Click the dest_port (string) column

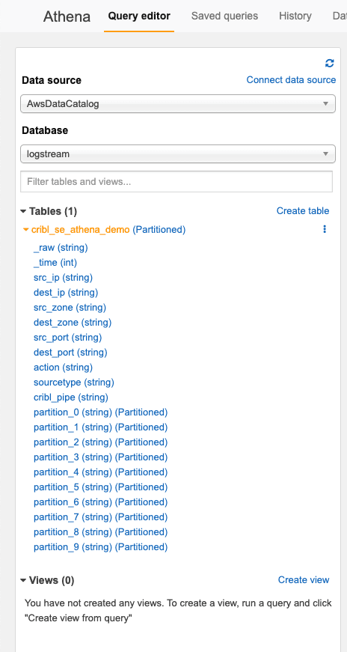(70, 353)
